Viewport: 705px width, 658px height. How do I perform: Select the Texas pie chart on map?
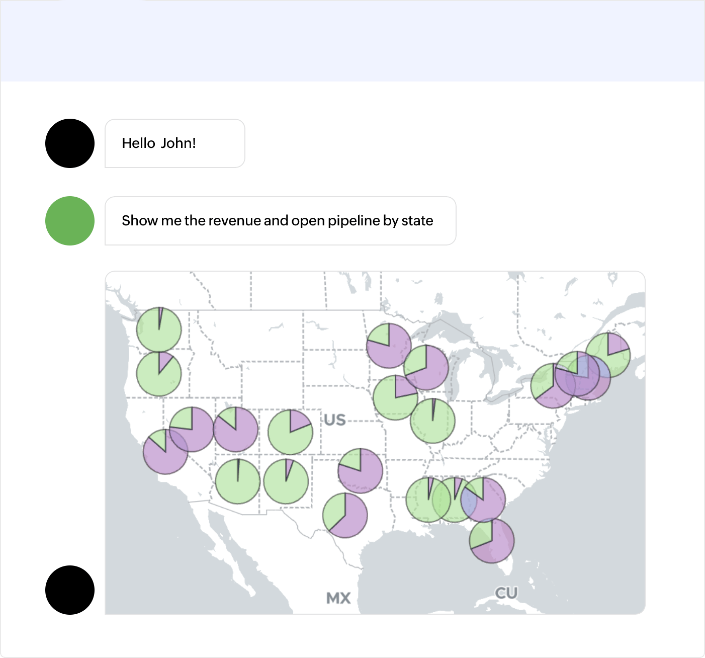coord(345,515)
